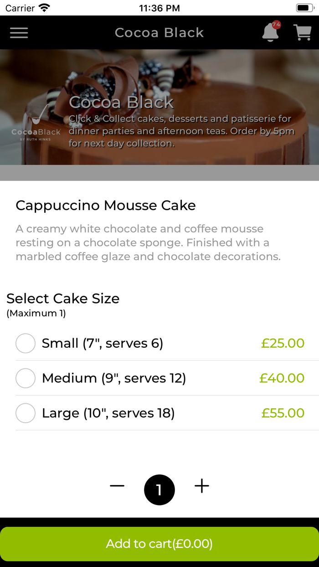Image resolution: width=319 pixels, height=567 pixels.
Task: Tap the £55.00 price label
Action: pos(283,413)
